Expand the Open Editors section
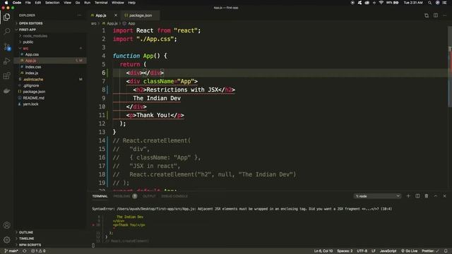Screen dimensions: 452x254 tap(30, 23)
